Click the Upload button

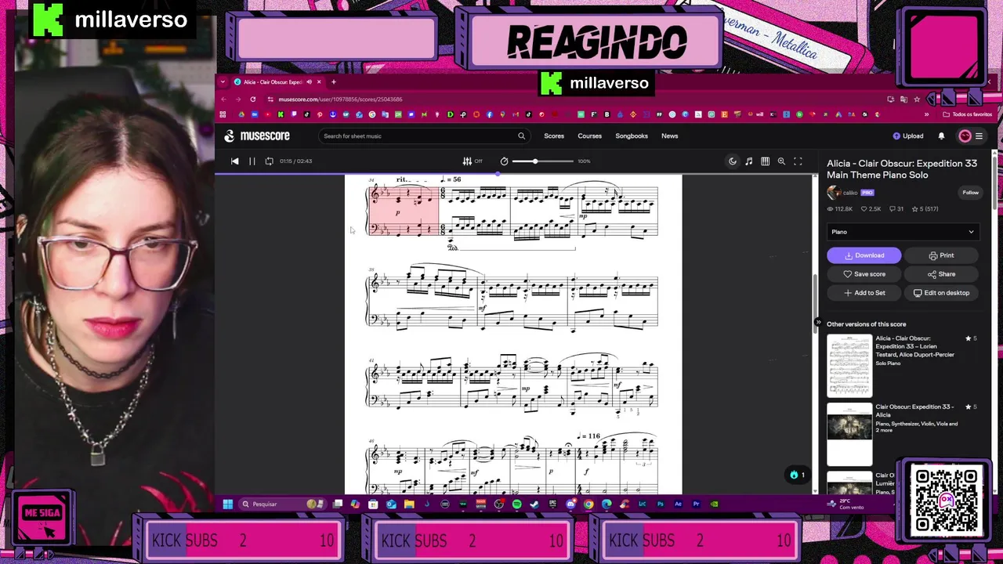click(908, 136)
